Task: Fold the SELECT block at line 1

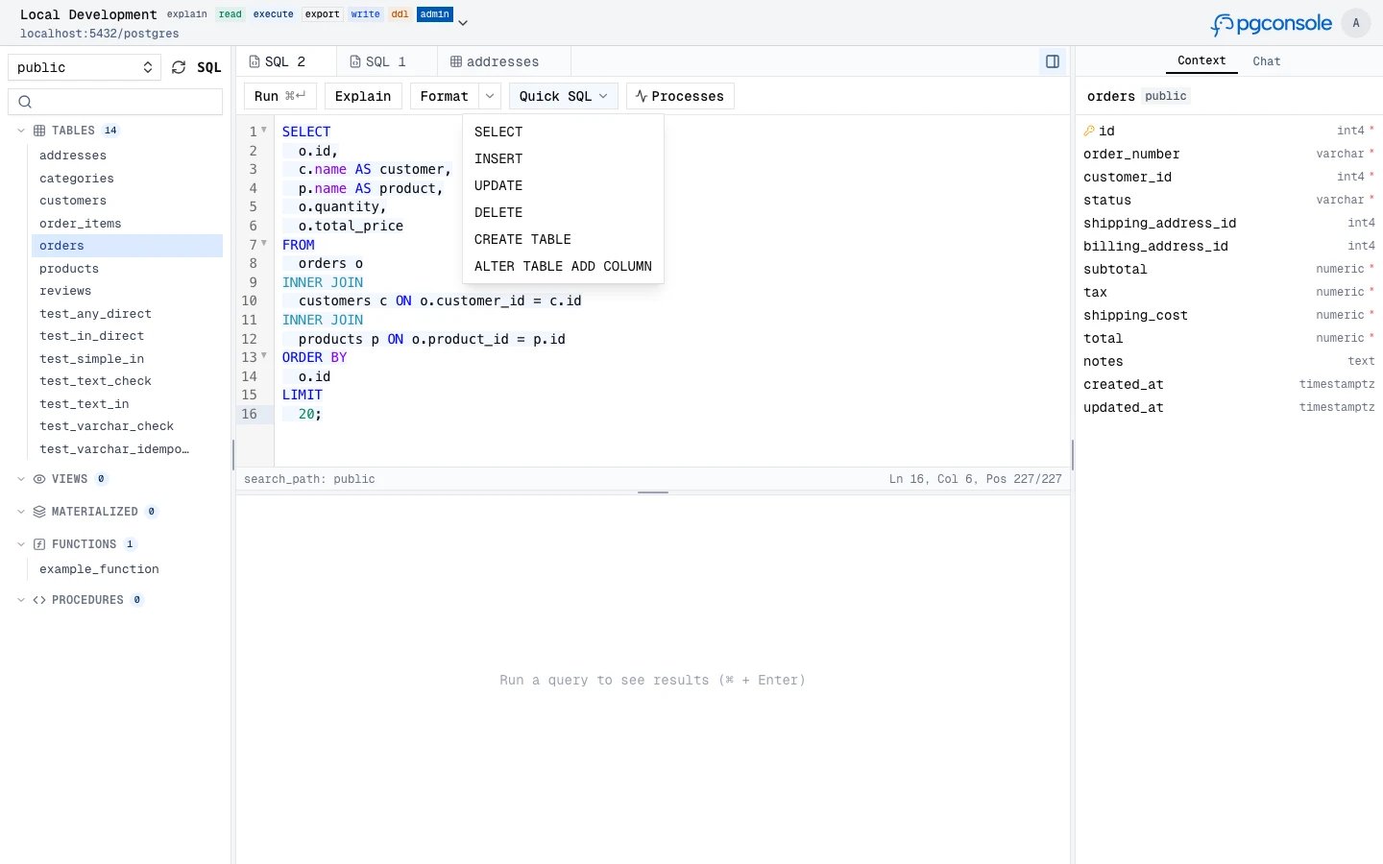Action: coord(264,130)
